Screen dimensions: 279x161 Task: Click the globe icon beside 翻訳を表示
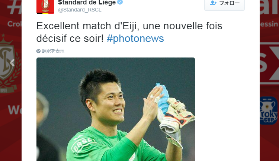[38, 51]
